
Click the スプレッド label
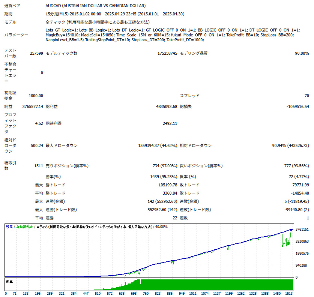tap(190, 96)
